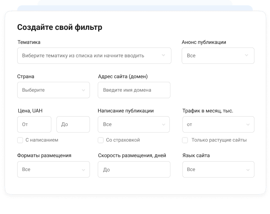270x214 pixels.
Task: Click the Скорость размещения days input
Action: 134,169
